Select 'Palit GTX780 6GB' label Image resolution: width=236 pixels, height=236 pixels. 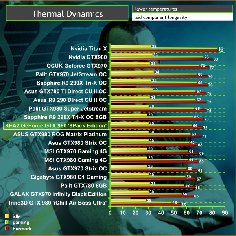click(x=84, y=186)
